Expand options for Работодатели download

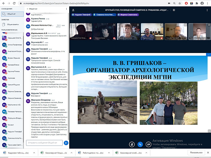pyautogui.click(x=109, y=153)
